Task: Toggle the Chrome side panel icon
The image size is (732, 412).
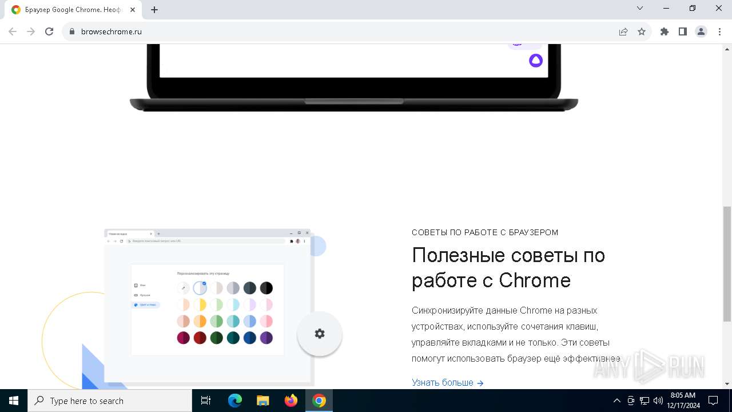Action: (683, 31)
